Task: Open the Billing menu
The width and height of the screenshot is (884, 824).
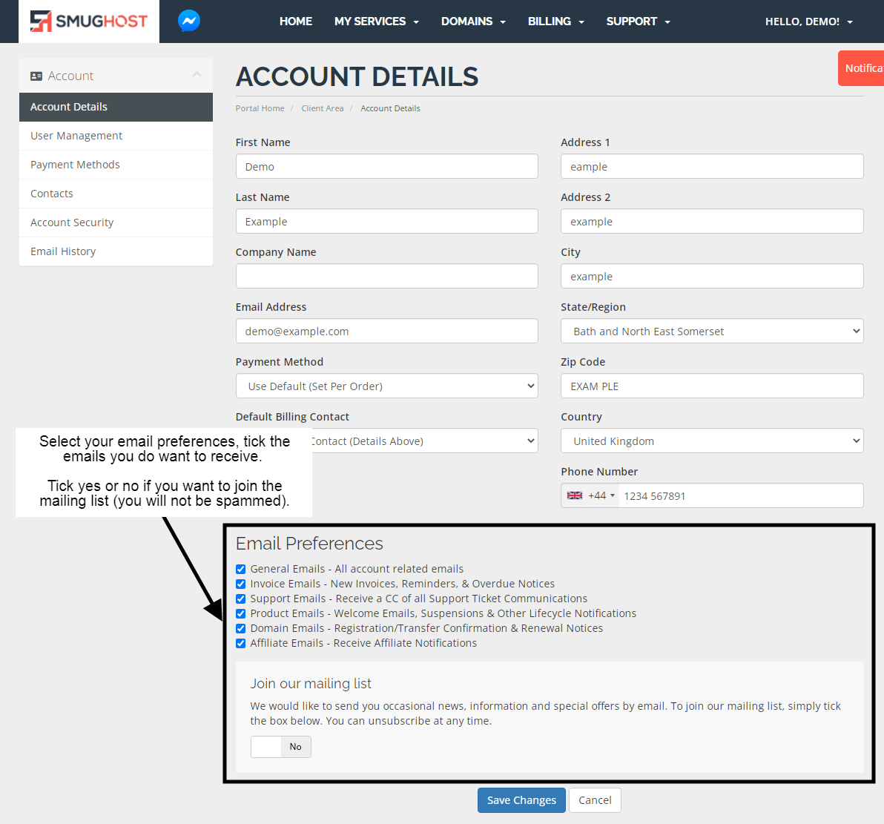Action: click(x=555, y=22)
